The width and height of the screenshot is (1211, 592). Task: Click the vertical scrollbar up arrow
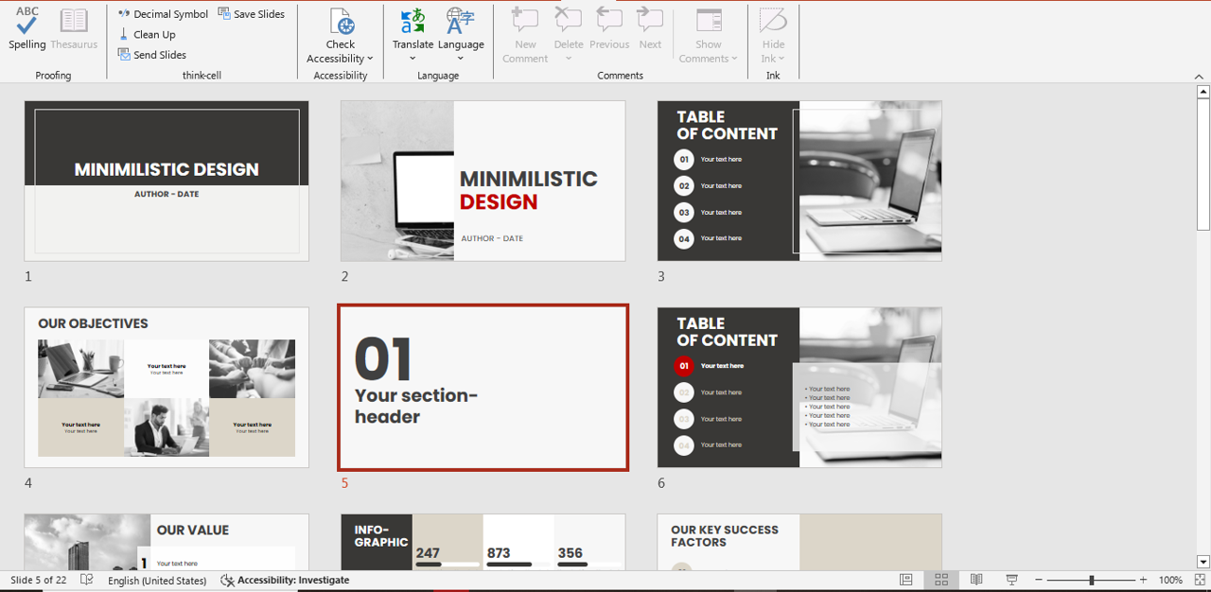point(1203,92)
